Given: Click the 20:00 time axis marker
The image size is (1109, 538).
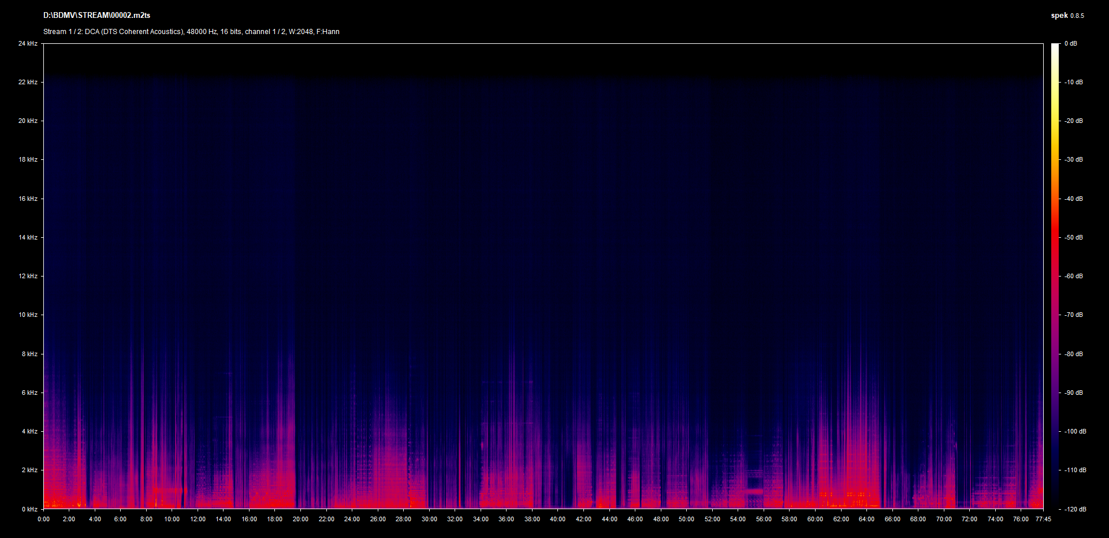Looking at the screenshot, I should [300, 519].
